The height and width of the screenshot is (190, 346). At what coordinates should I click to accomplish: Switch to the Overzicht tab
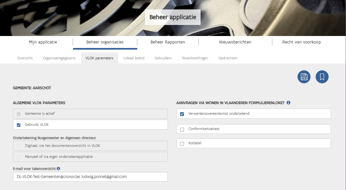[x=25, y=58]
